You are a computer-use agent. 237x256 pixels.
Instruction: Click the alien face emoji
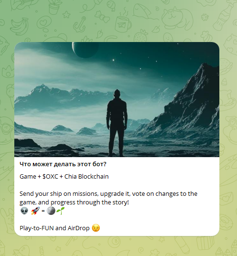(x=24, y=211)
